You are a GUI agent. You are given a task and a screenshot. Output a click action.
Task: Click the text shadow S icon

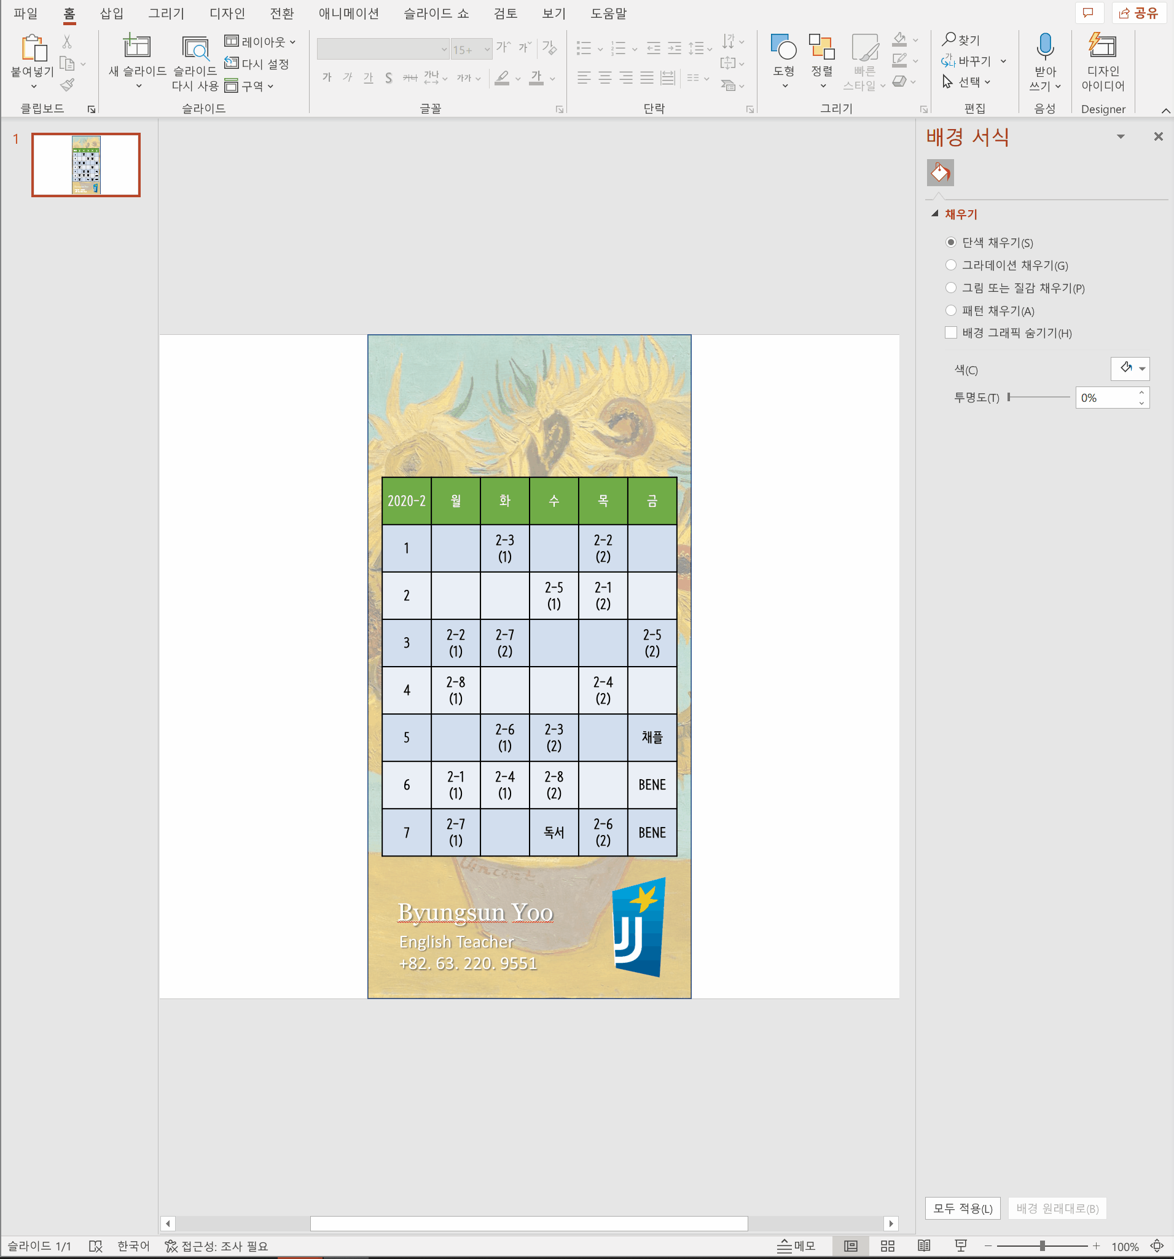pyautogui.click(x=388, y=78)
